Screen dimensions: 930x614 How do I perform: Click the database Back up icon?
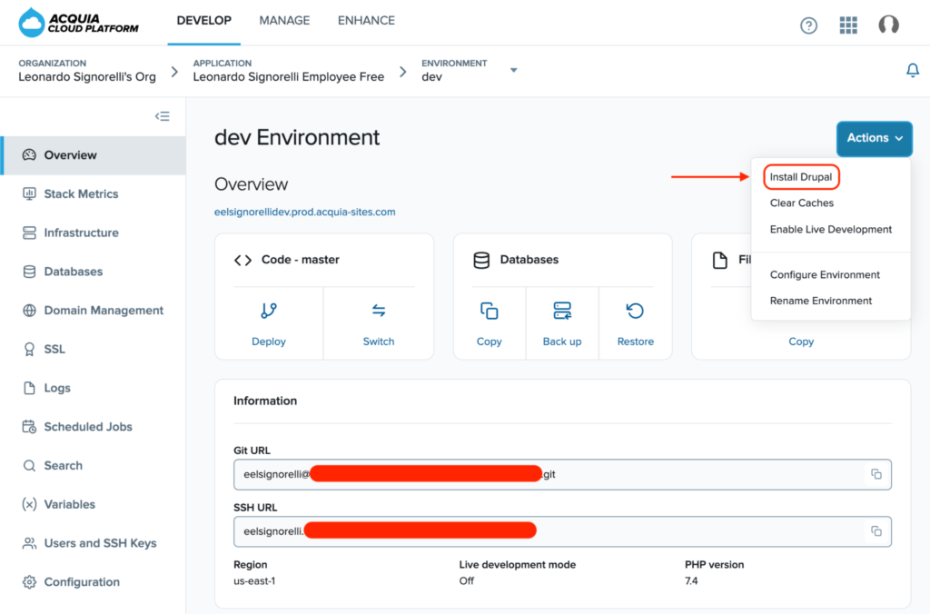pos(562,311)
